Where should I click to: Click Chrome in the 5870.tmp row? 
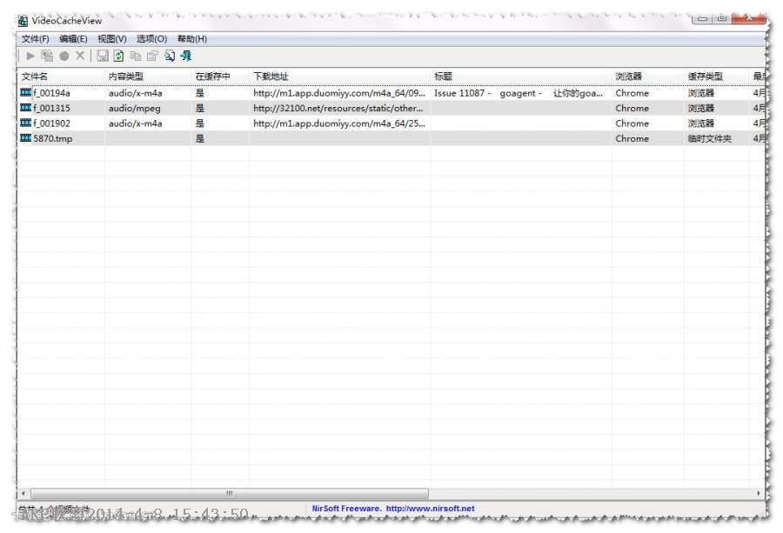click(x=632, y=138)
